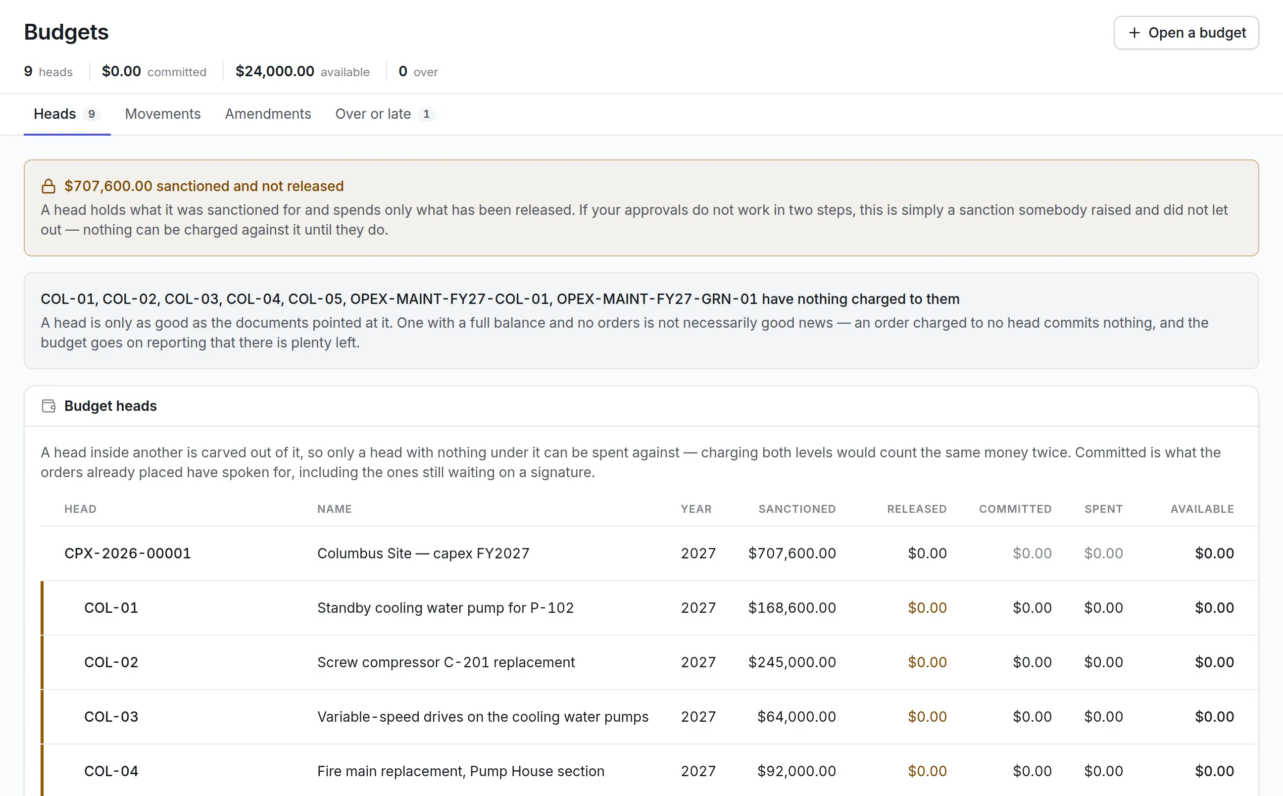This screenshot has height=796, width=1283.
Task: Open head CPX-2026-00001
Action: coord(127,553)
